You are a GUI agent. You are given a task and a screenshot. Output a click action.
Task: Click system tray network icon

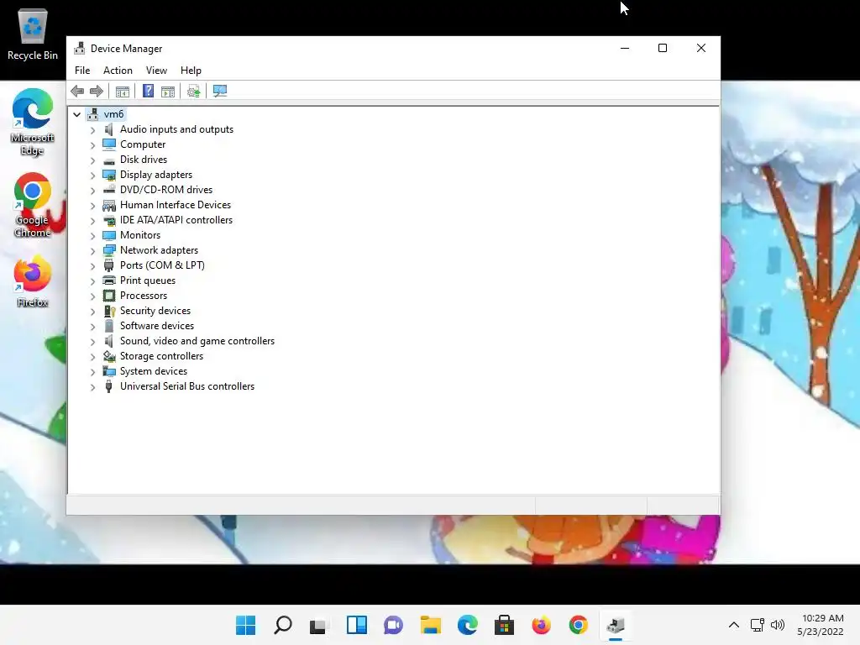click(758, 625)
